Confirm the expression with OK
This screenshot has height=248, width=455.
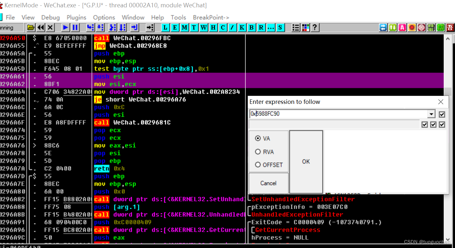(x=306, y=161)
